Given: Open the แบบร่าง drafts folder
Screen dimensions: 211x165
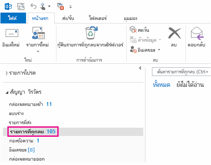Looking at the screenshot, I should tap(16, 113).
